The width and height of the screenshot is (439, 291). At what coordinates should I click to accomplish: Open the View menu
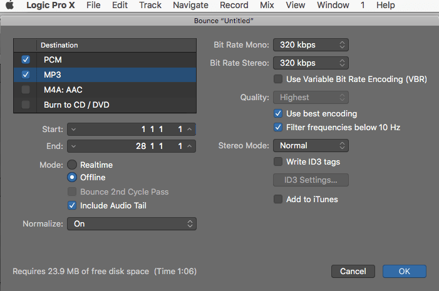tap(296, 5)
